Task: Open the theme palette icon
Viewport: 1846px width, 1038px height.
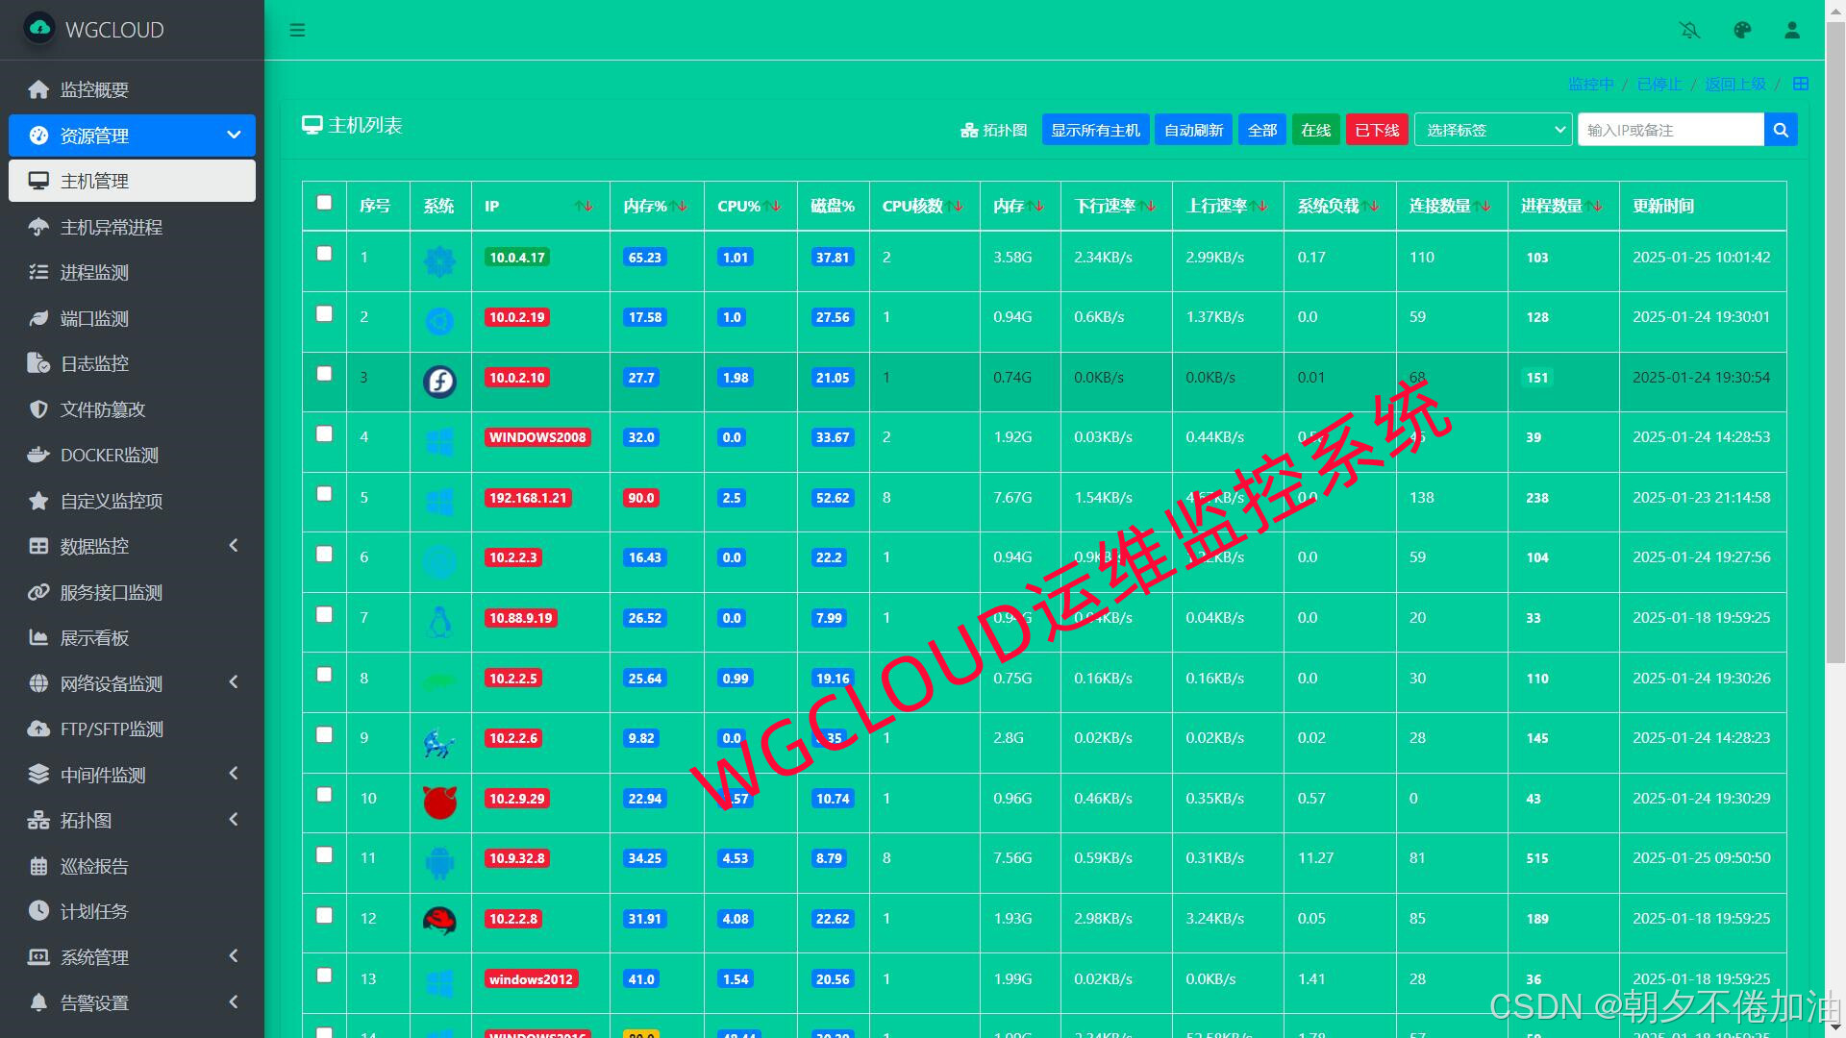Action: tap(1741, 30)
